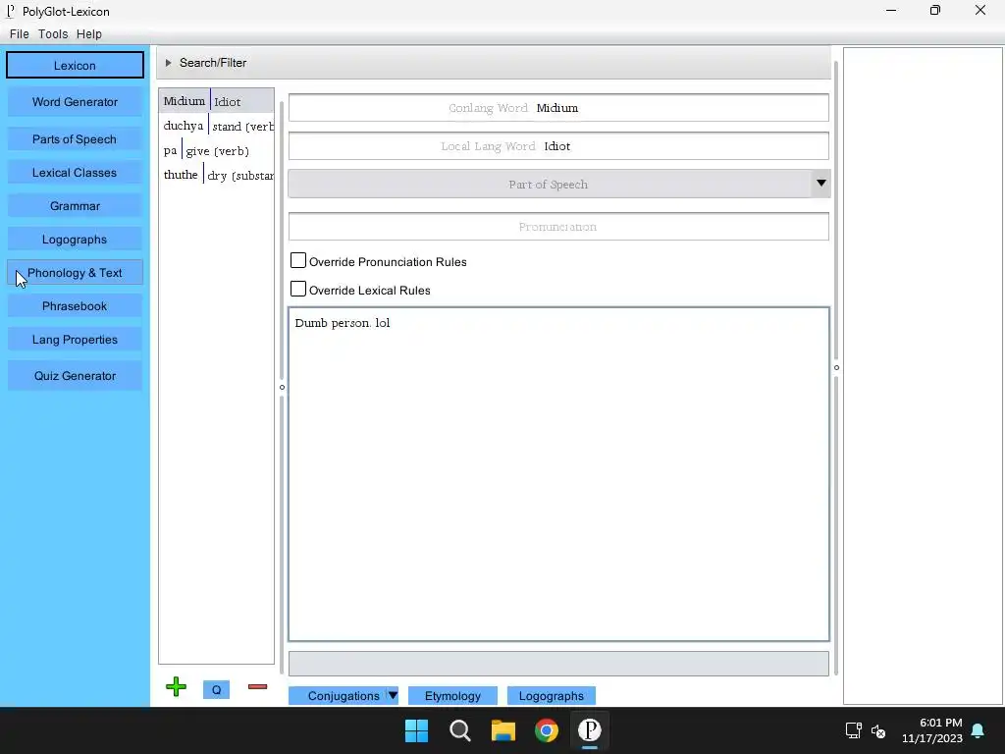Open the Help menu
Screen dimensions: 1005x754
(x=89, y=34)
